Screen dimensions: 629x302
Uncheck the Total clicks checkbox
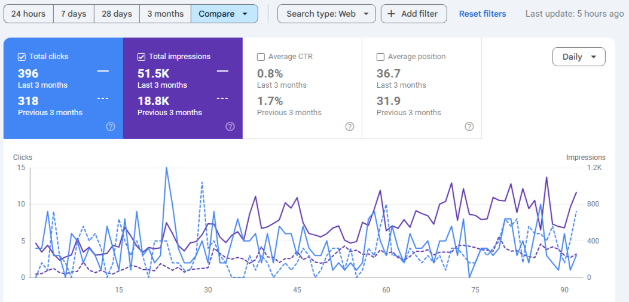click(x=22, y=57)
